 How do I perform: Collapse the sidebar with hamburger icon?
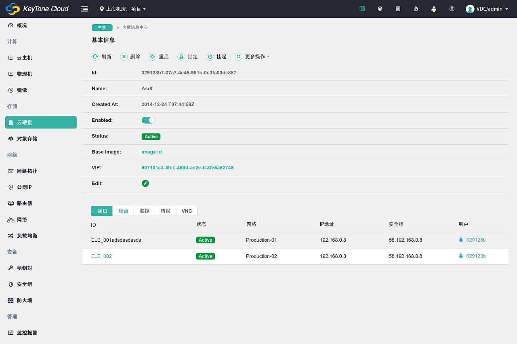click(84, 8)
